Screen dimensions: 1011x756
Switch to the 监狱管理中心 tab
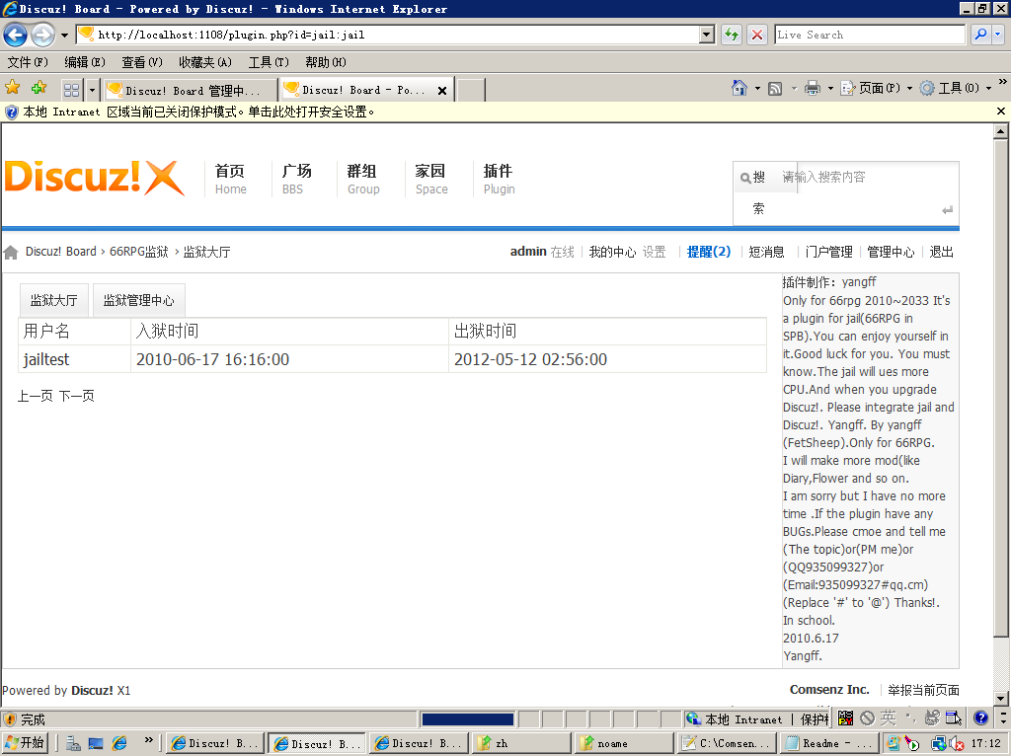[x=138, y=300]
